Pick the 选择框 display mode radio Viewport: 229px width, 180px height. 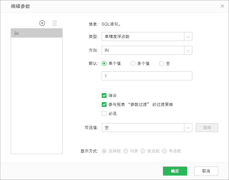tap(104, 151)
